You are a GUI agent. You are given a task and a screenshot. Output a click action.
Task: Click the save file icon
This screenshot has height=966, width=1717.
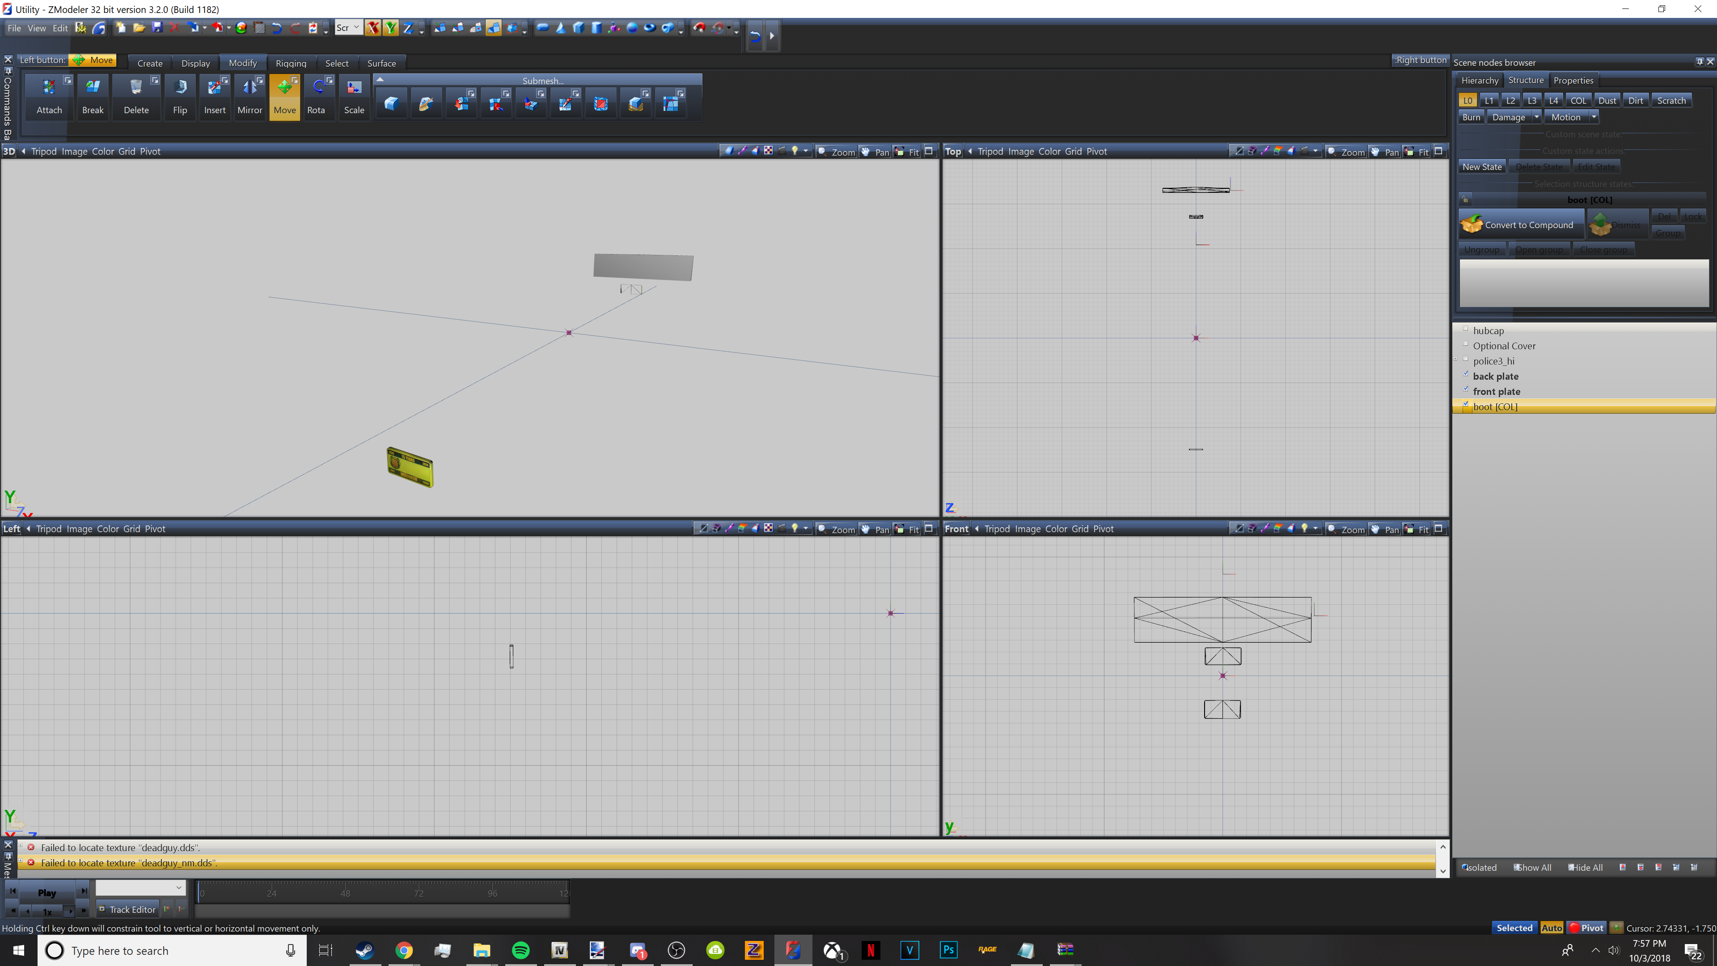coord(157,27)
